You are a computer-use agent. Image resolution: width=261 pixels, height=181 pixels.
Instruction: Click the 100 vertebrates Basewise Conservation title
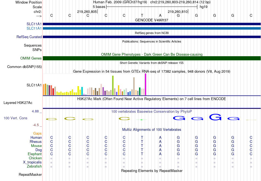coord(151,112)
